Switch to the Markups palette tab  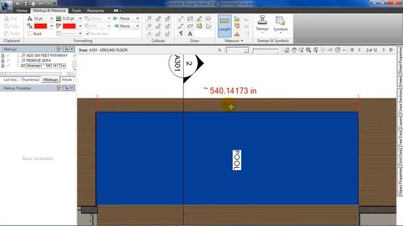coord(50,80)
